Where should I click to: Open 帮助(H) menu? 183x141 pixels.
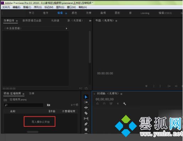click(83, 7)
